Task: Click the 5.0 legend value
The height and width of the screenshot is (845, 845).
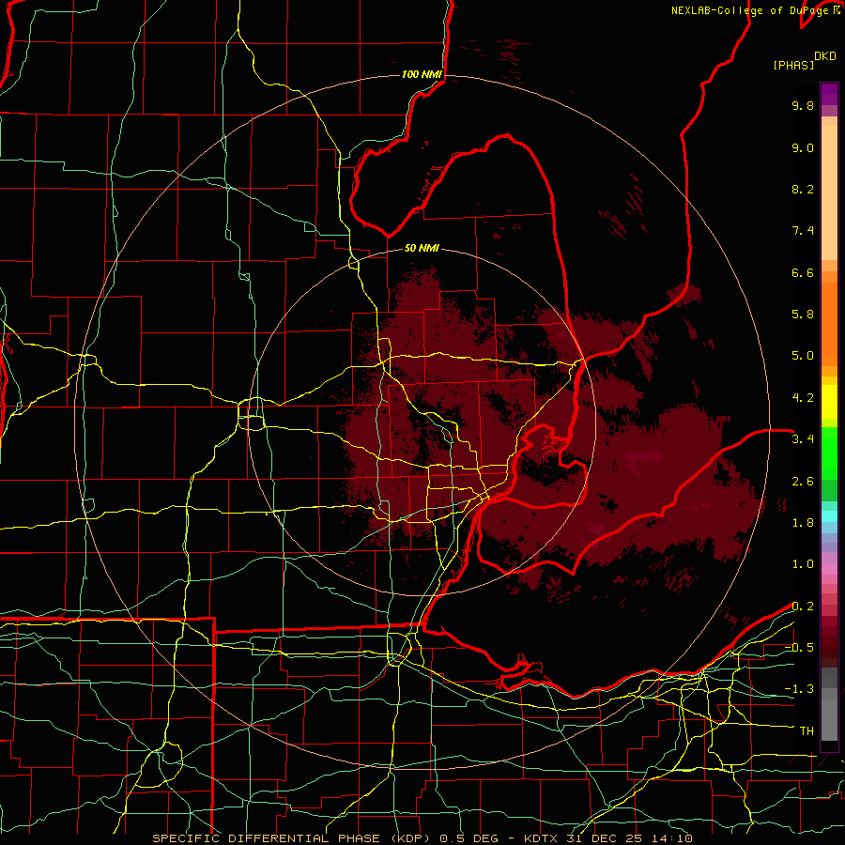Action: pyautogui.click(x=803, y=356)
